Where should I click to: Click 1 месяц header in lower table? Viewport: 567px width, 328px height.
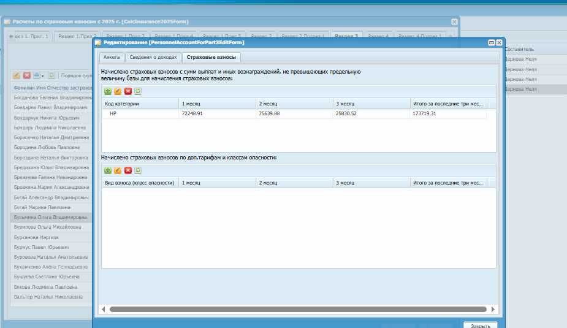(x=218, y=183)
